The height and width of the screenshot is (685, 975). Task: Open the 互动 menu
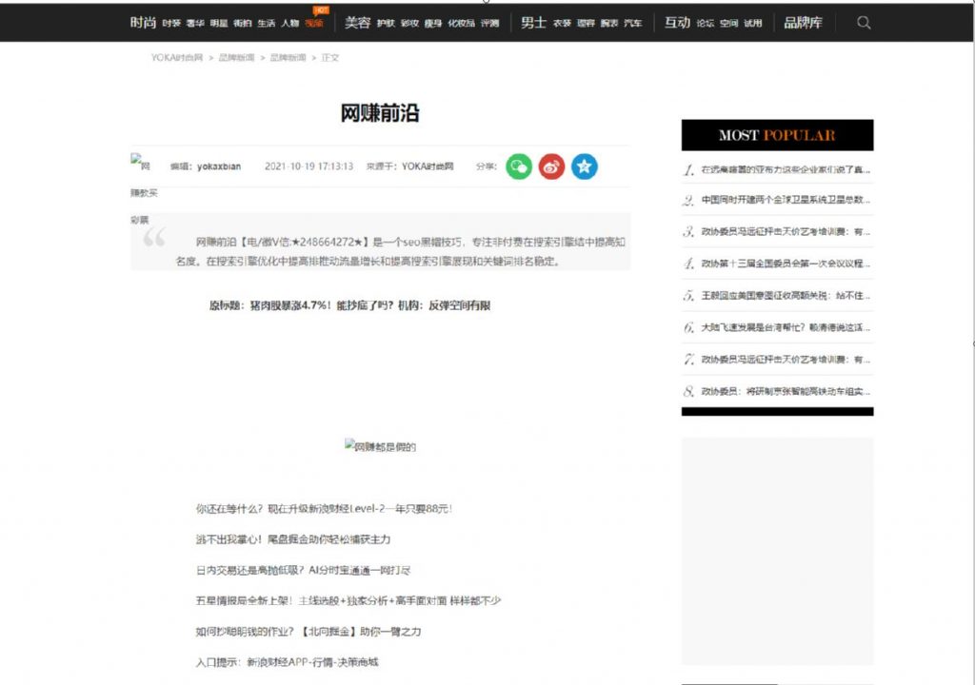click(x=676, y=22)
